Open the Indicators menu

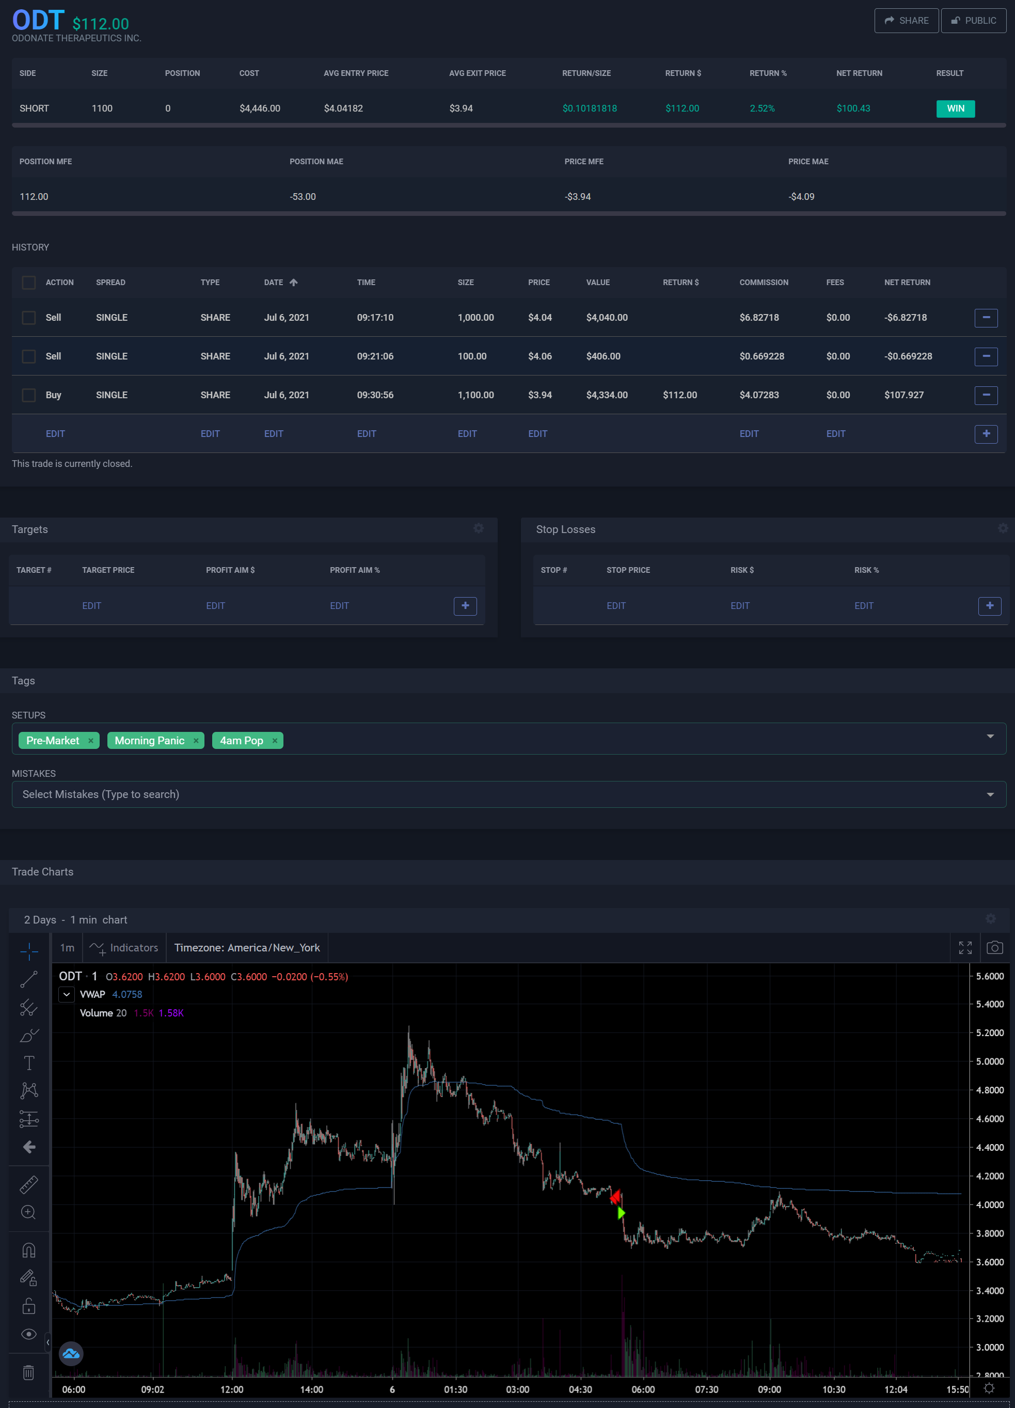(x=124, y=947)
